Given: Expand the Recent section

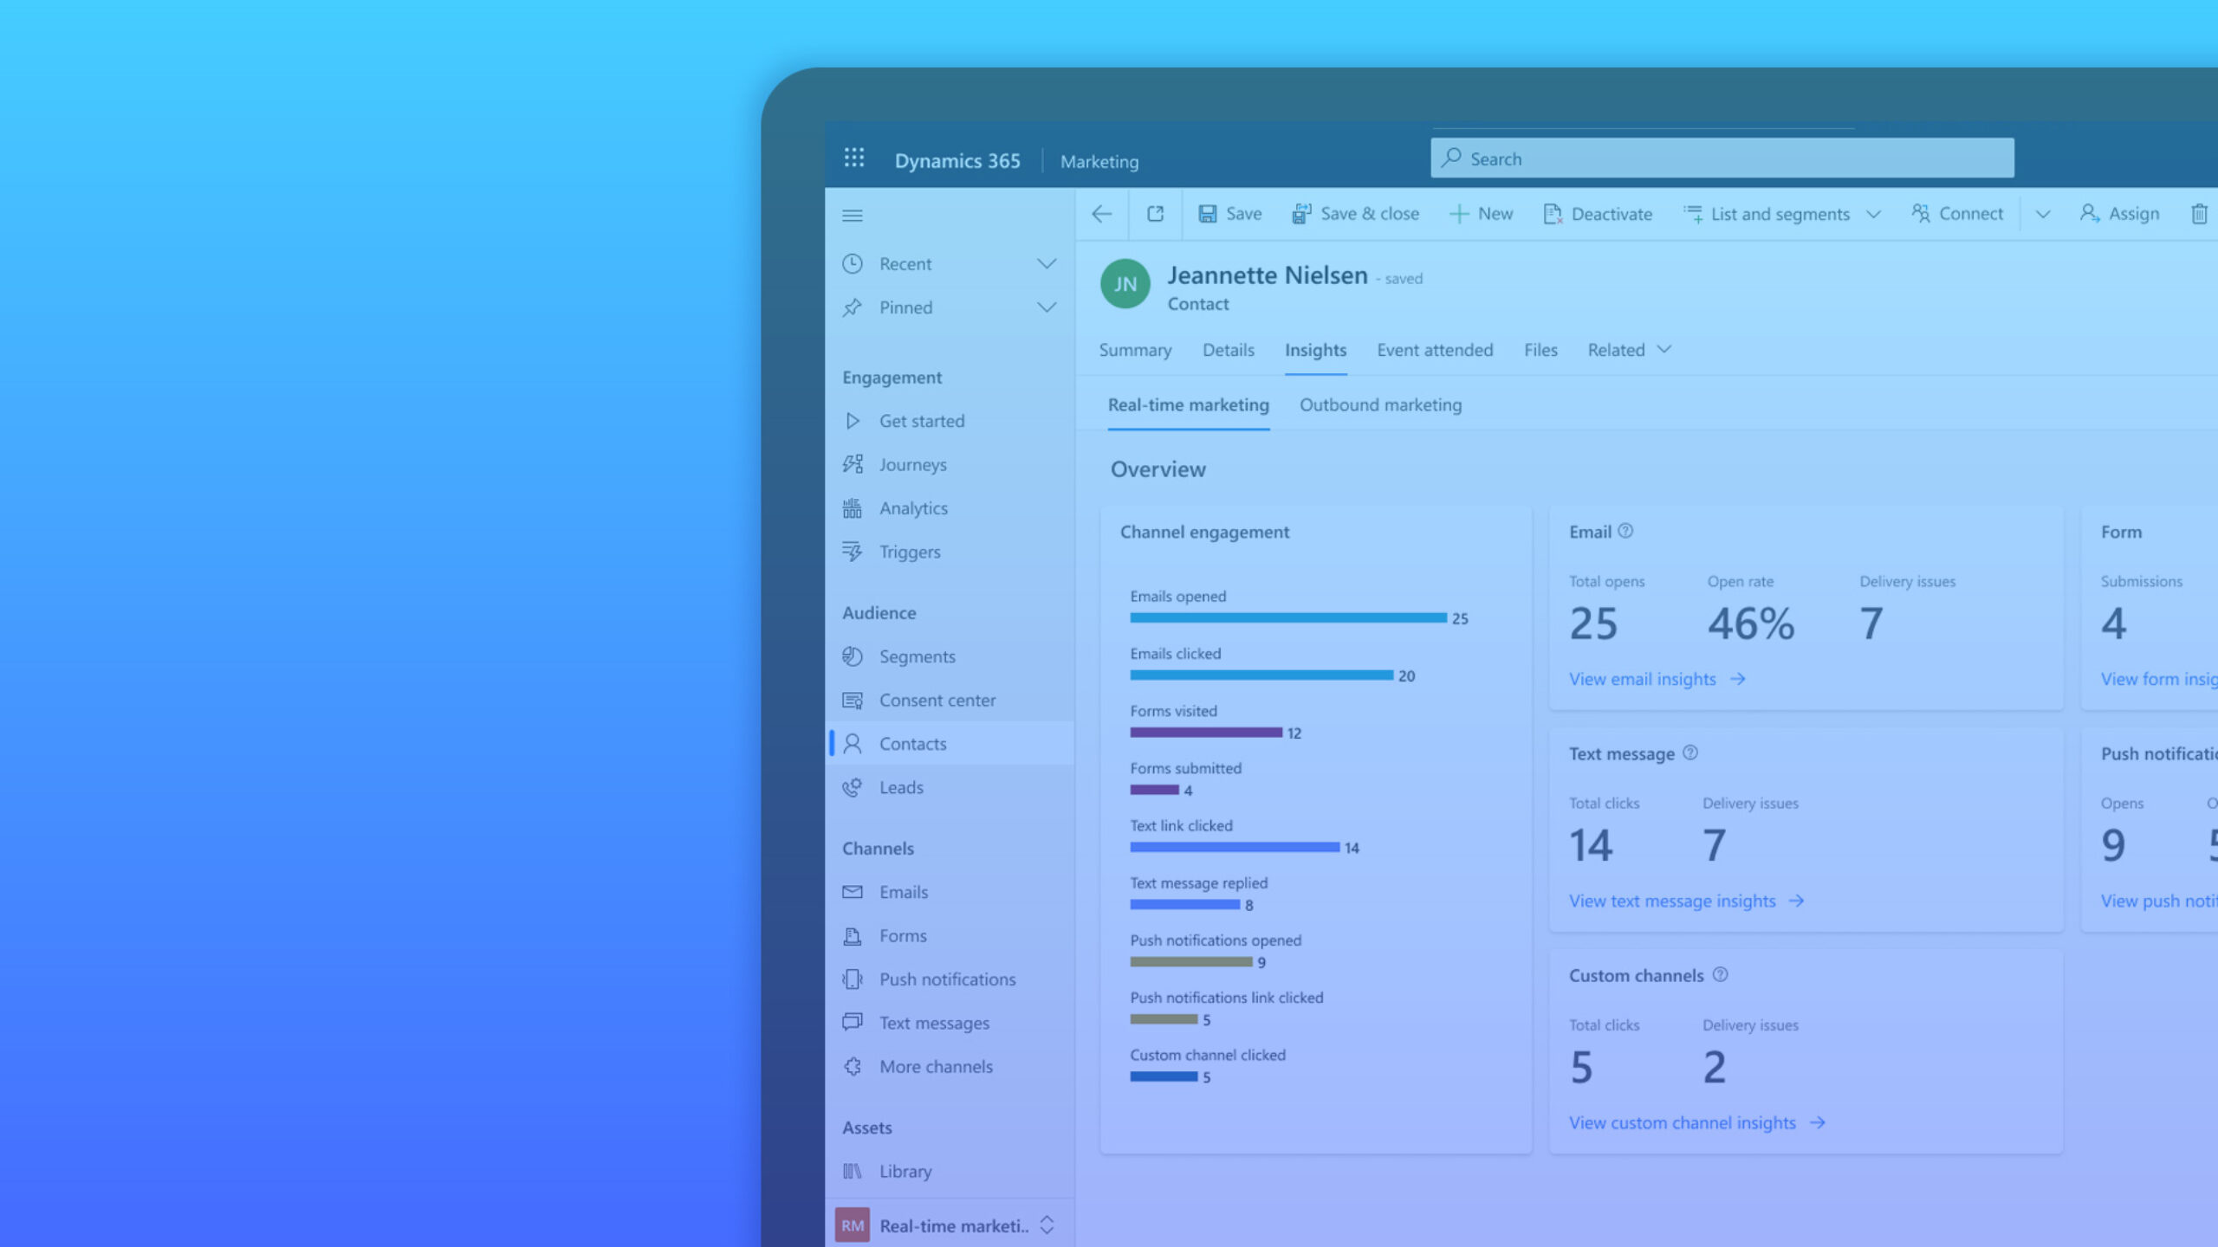Looking at the screenshot, I should coord(1047,264).
